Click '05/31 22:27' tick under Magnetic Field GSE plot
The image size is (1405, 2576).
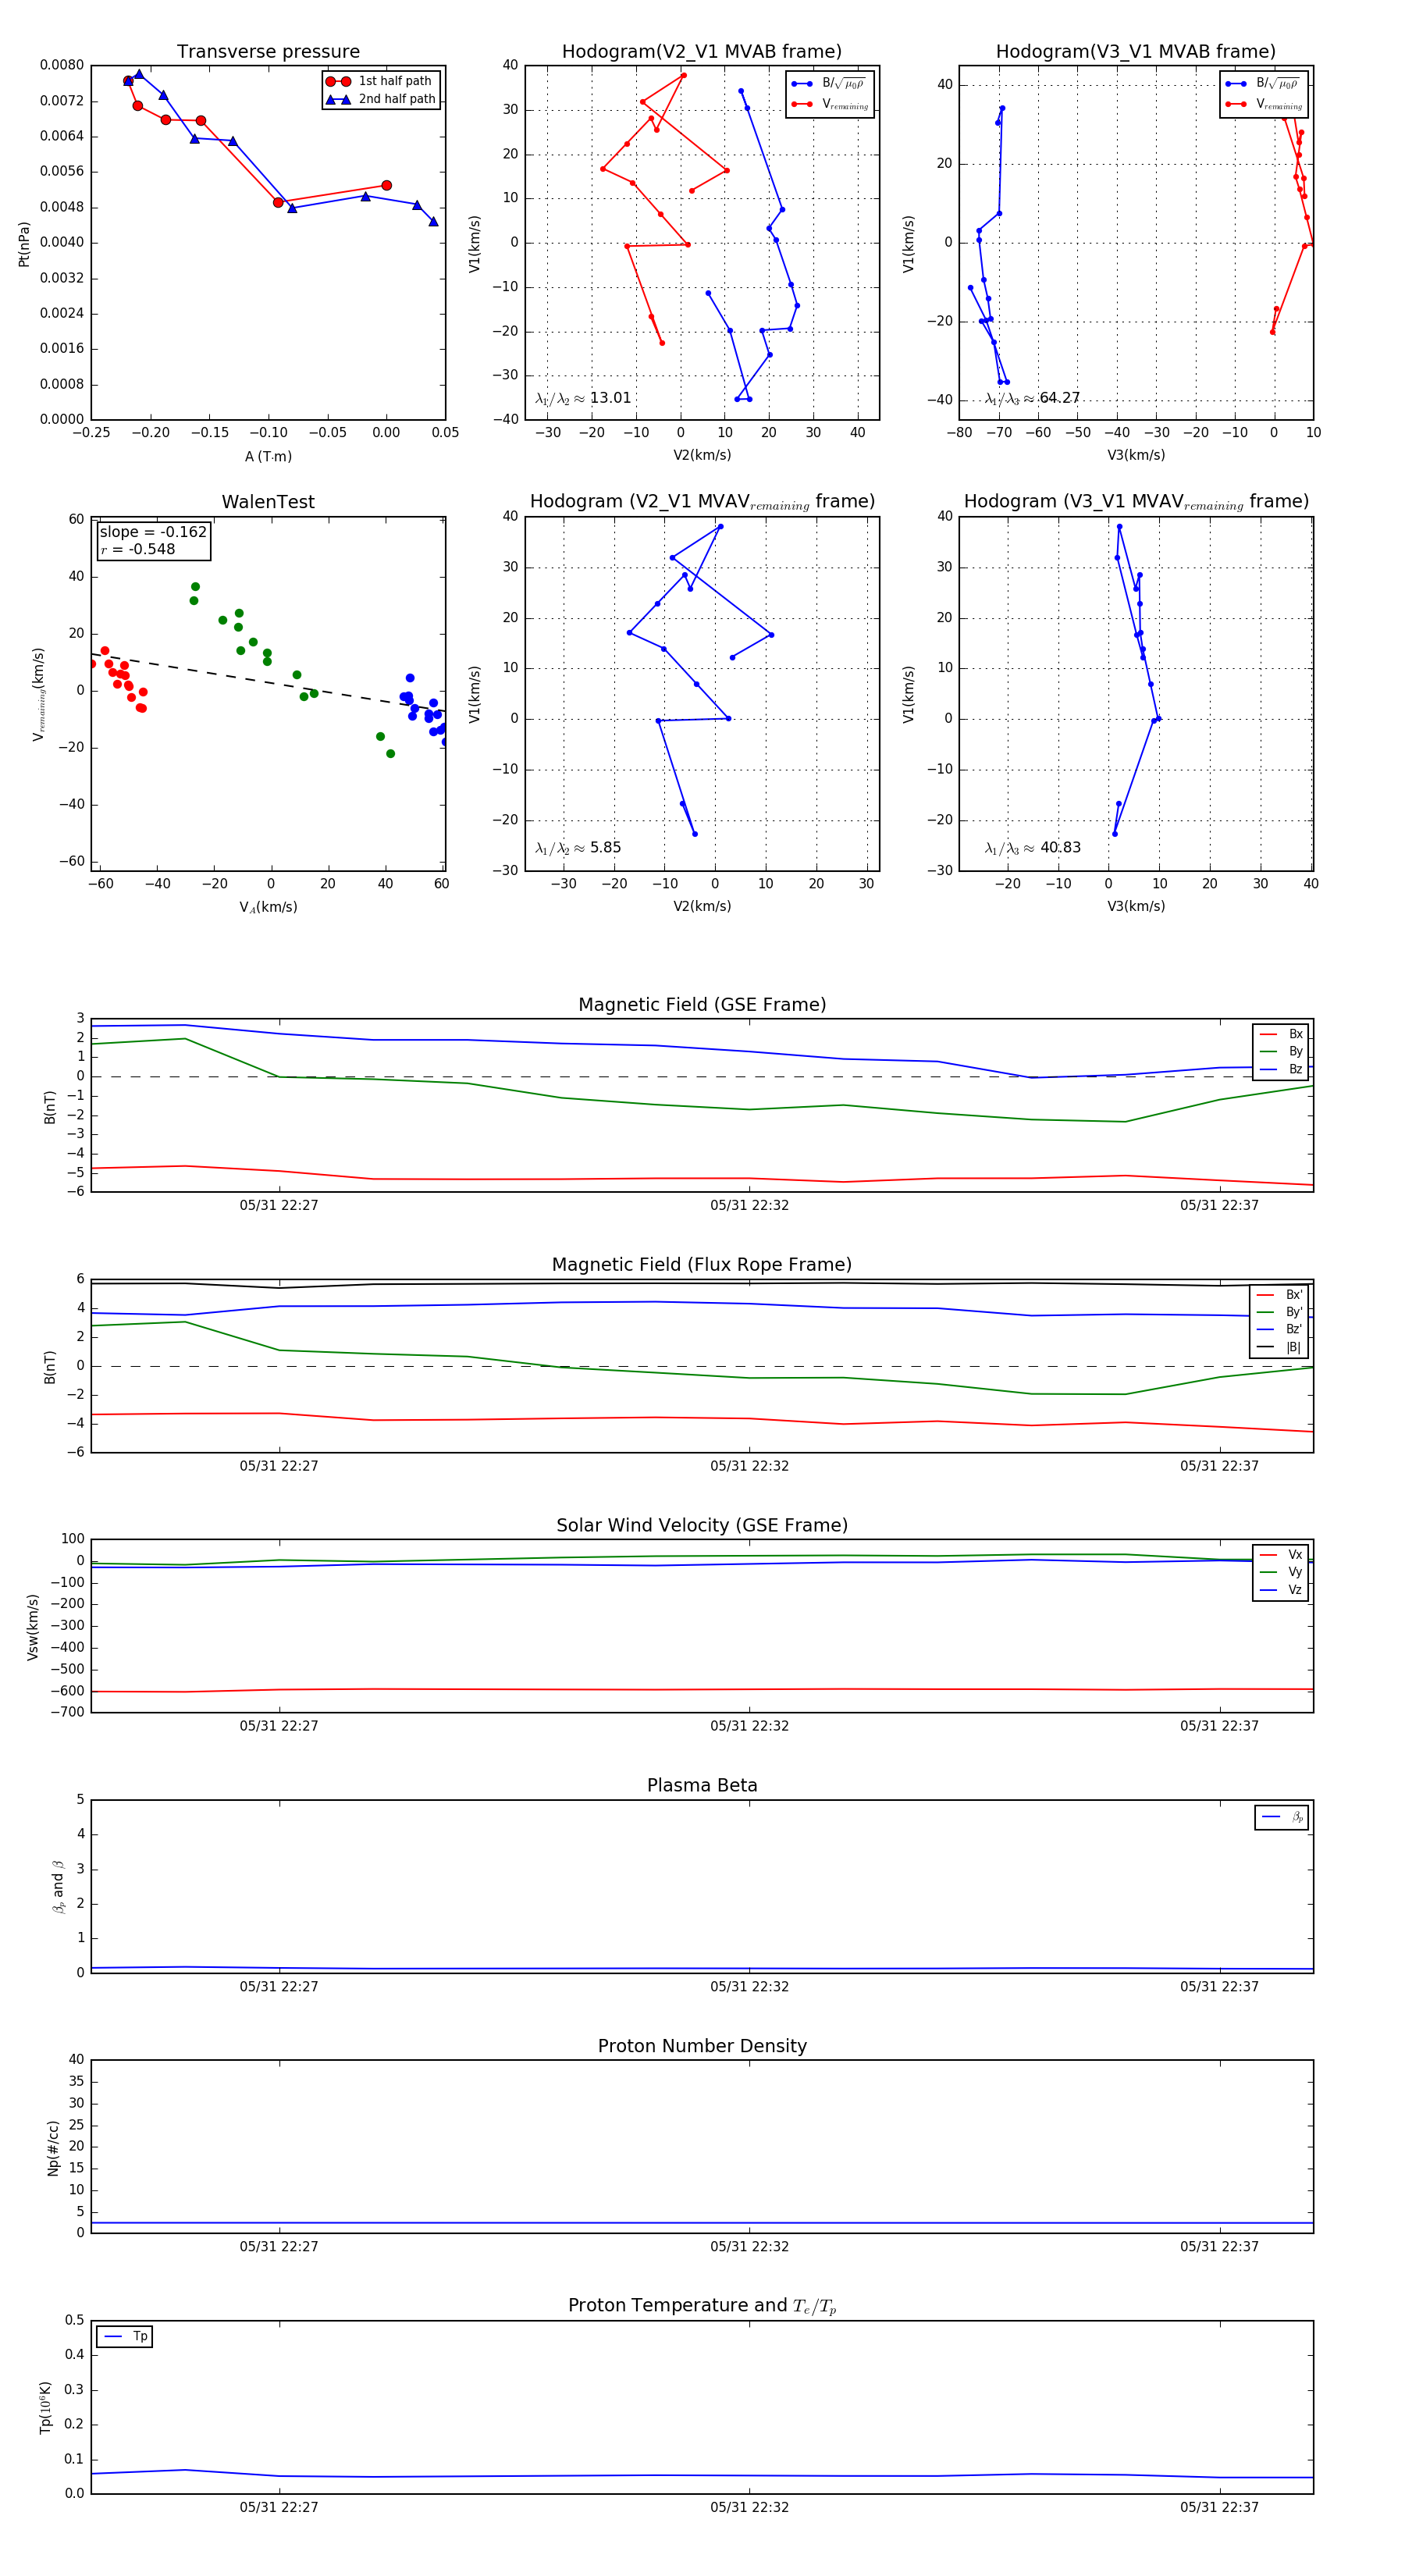tap(279, 1205)
